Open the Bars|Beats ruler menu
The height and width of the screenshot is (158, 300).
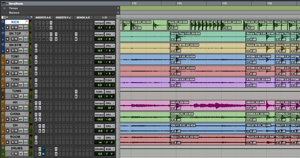point(4,4)
